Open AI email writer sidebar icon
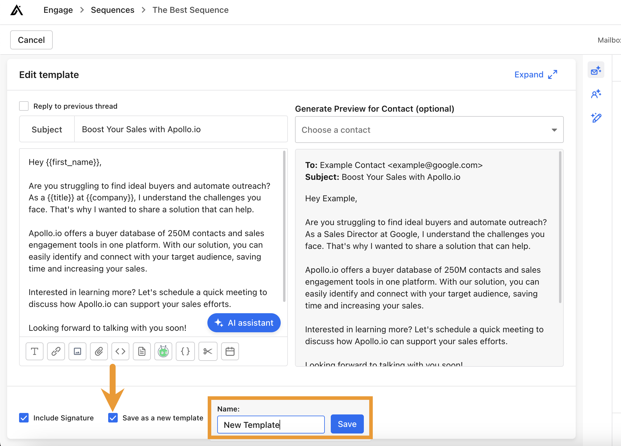The height and width of the screenshot is (446, 621). (596, 70)
